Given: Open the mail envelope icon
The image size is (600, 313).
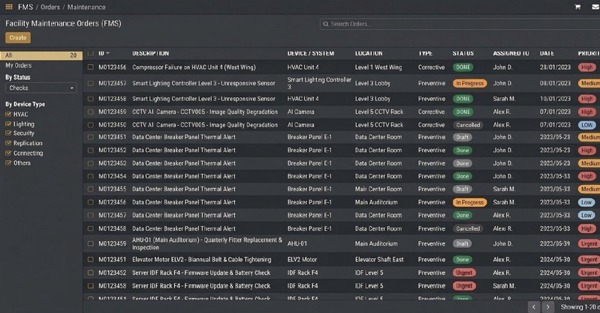Looking at the screenshot, I should click(595, 7).
